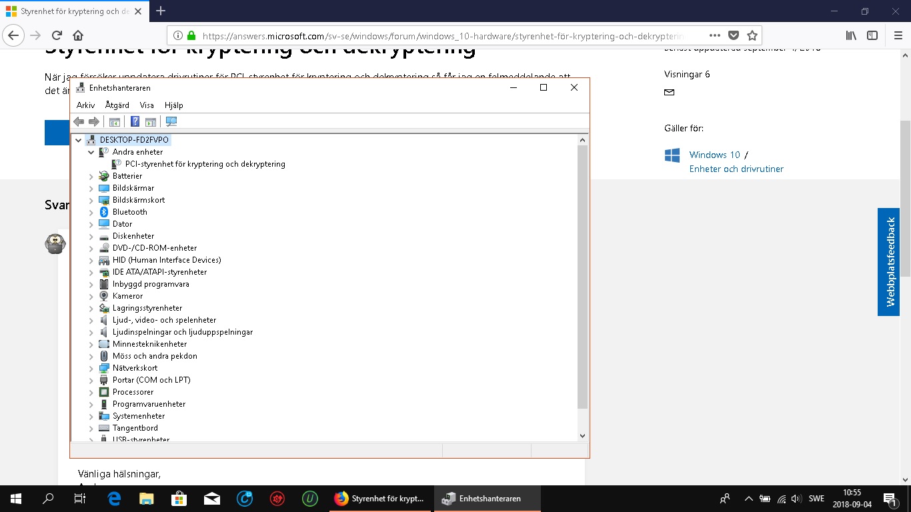Click the show/hide console tree toolbar icon
The image size is (911, 512).
coord(115,121)
